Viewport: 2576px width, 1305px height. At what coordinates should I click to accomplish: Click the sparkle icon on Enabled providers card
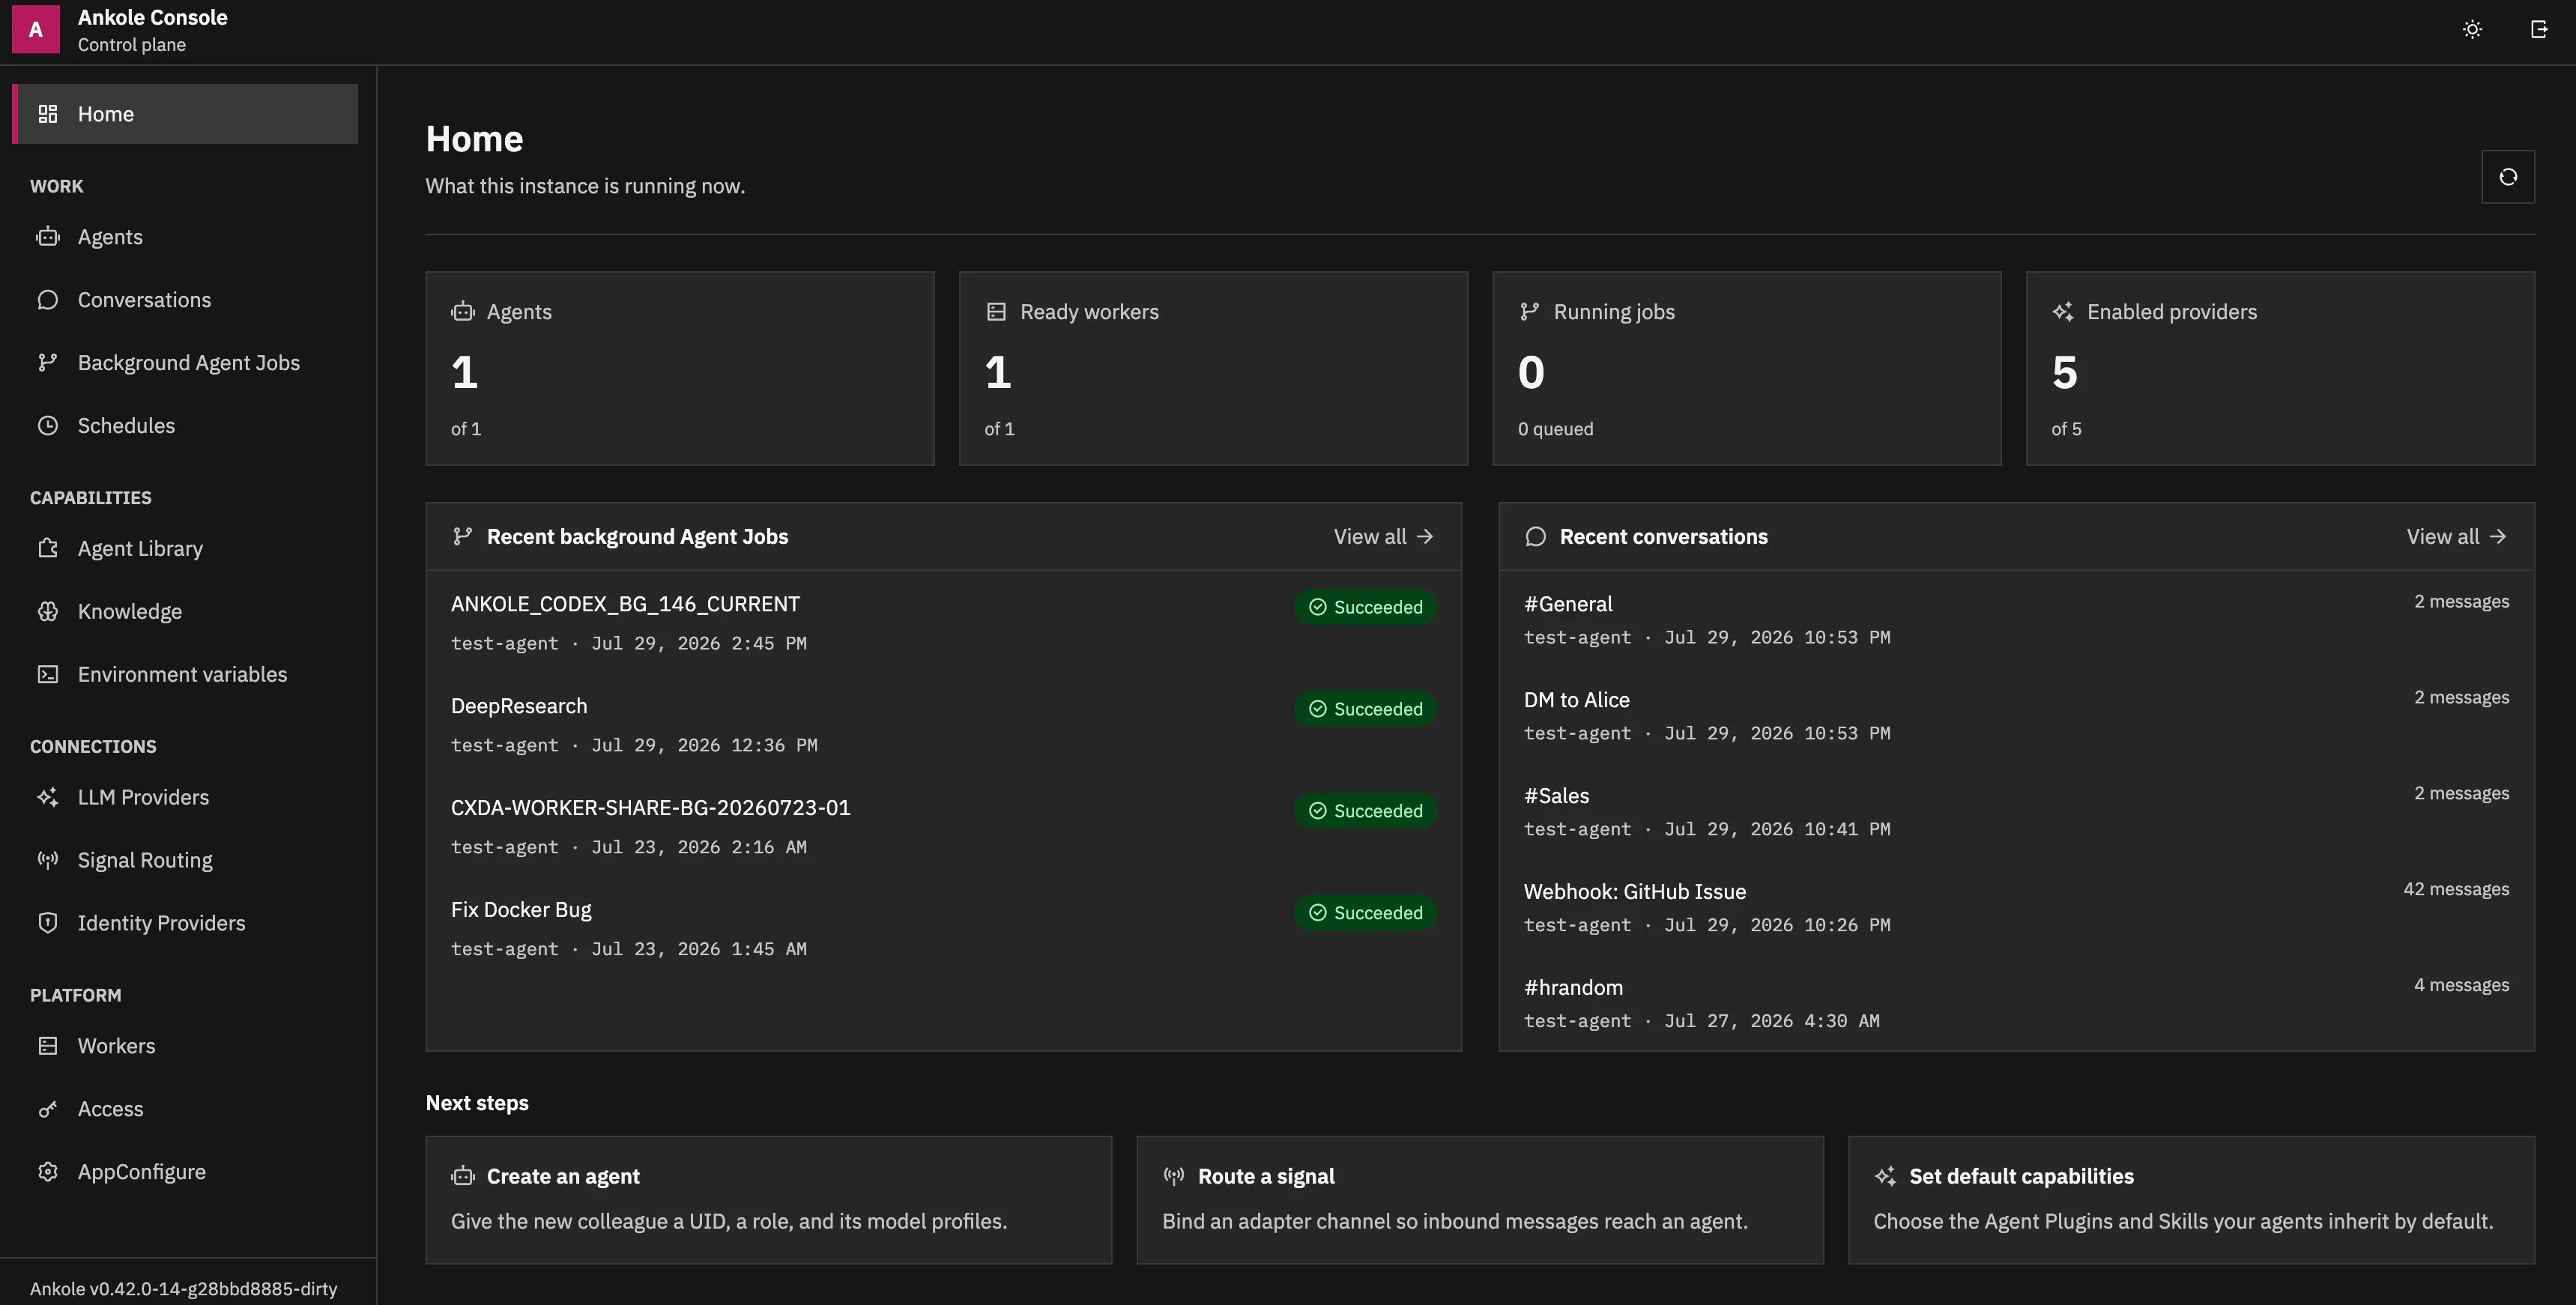click(x=2062, y=312)
